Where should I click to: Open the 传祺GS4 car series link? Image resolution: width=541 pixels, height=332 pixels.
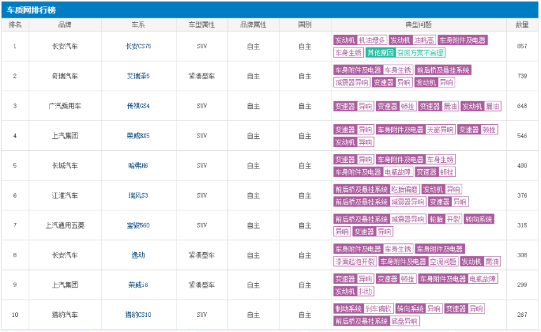pyautogui.click(x=138, y=106)
